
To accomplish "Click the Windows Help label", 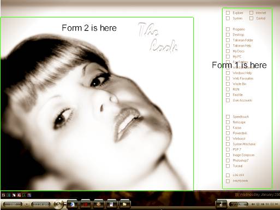I will [242, 73].
